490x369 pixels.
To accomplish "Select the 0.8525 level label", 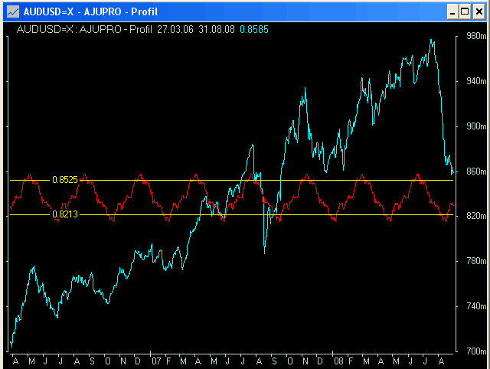I will click(65, 180).
